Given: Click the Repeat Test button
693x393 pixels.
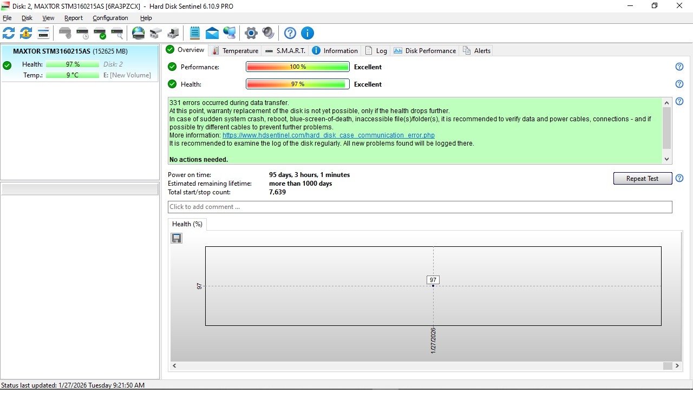Looking at the screenshot, I should 642,179.
